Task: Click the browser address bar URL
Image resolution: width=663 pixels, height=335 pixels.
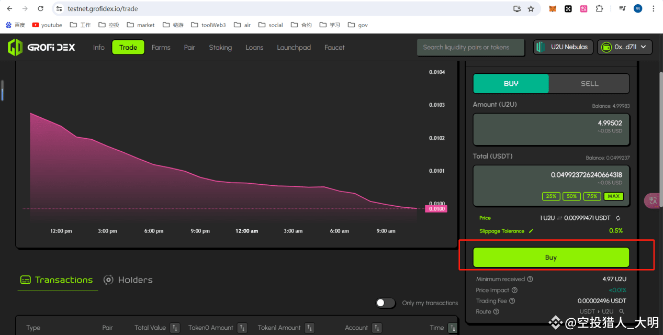Action: tap(103, 9)
